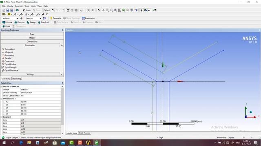The height and width of the screenshot is (146, 261).
Task: Select the Equal Radius constraint
Action: [9, 64]
